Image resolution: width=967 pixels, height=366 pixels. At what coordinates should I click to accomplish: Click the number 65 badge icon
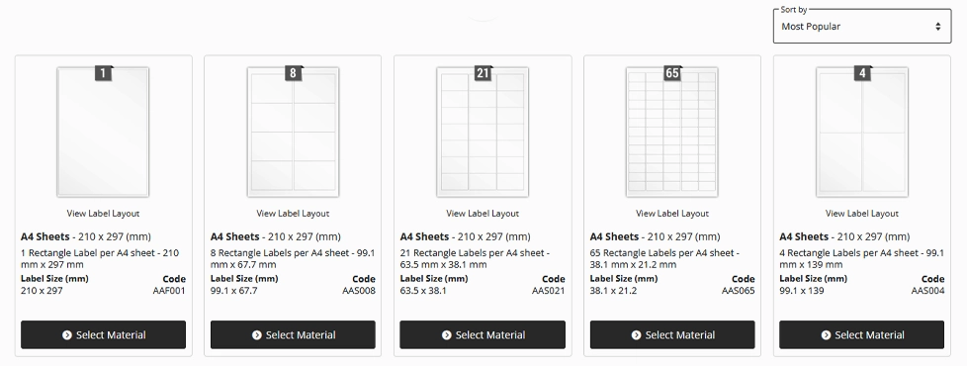(672, 73)
